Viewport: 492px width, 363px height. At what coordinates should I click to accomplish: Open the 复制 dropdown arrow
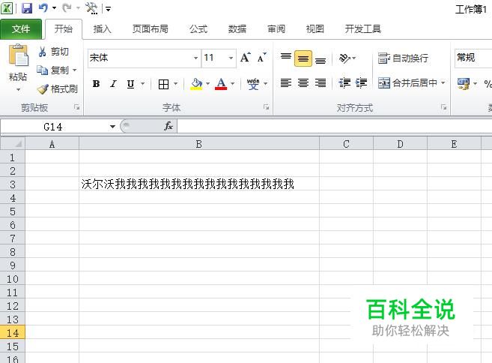coord(75,70)
